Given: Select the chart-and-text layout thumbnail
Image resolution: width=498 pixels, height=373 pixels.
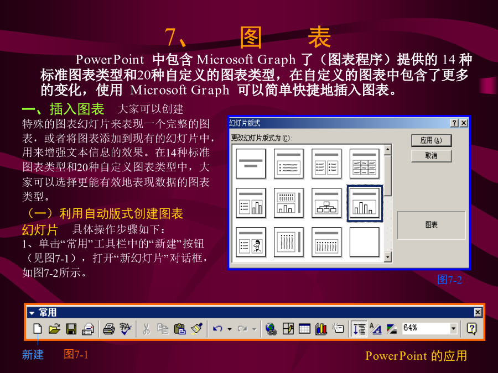Looking at the screenshot, I should click(x=288, y=203).
